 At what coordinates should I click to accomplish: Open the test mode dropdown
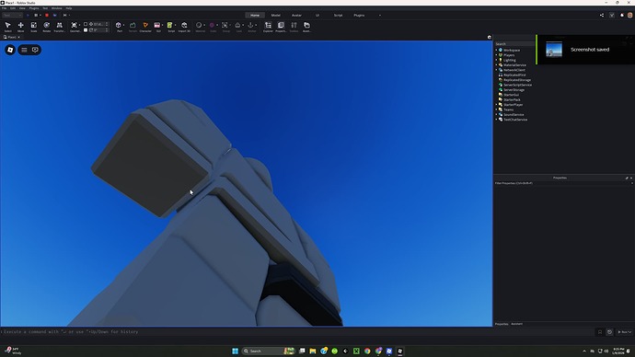tap(12, 15)
